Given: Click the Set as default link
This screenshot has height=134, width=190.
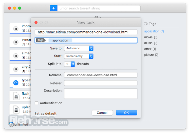Looking at the screenshot, I should click(46, 113).
